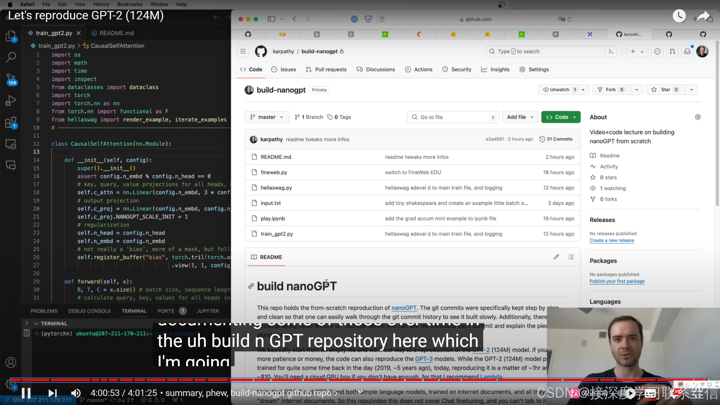Edit README pencil icon

pos(556,257)
